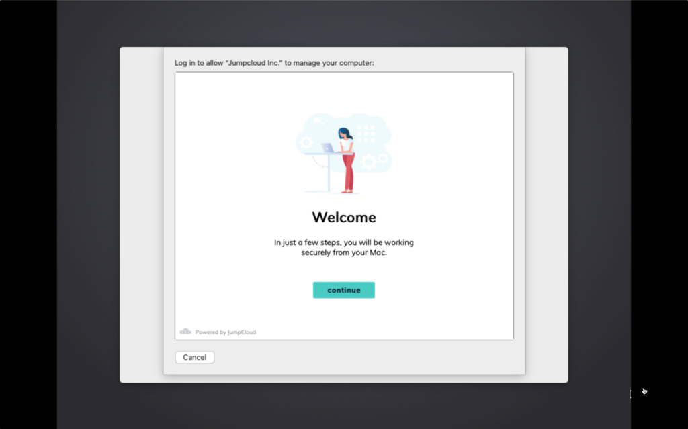Click the teal continue button

click(343, 290)
